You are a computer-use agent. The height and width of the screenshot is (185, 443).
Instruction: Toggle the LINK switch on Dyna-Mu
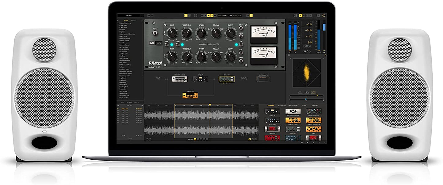click(167, 45)
